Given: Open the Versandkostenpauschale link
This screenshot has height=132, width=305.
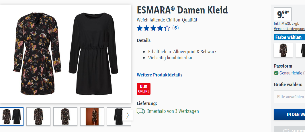Looking at the screenshot, I should (290, 29).
